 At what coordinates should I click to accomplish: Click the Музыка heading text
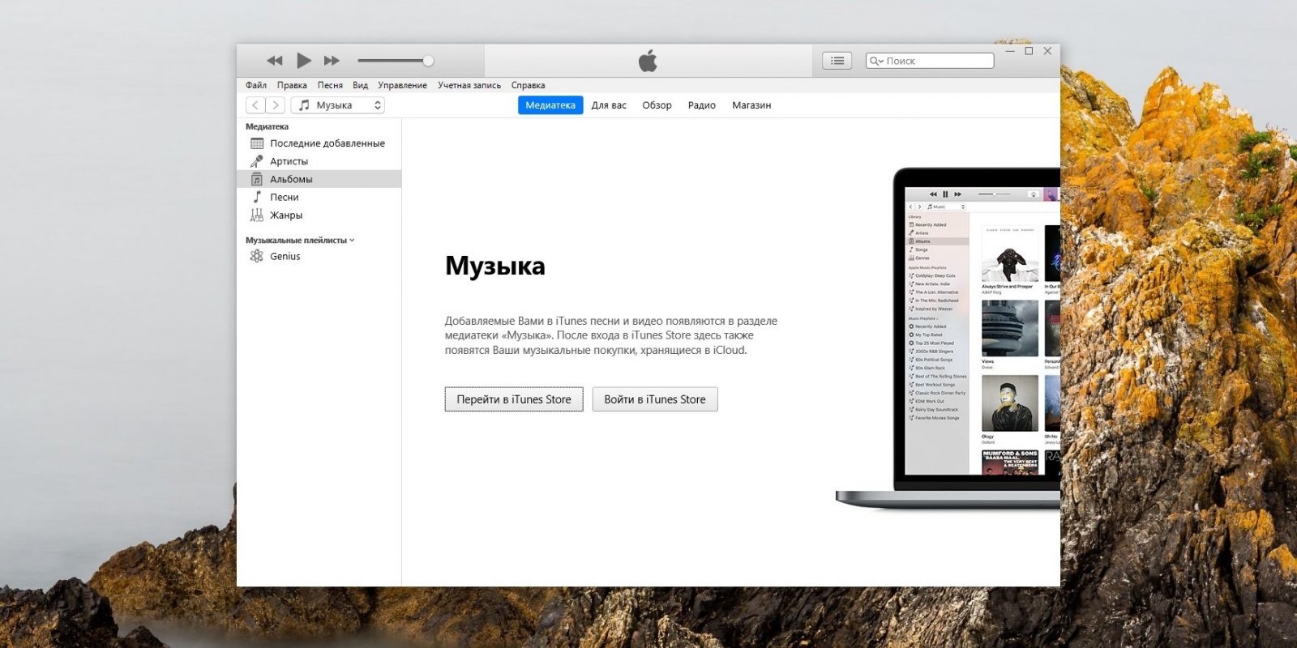coord(495,266)
